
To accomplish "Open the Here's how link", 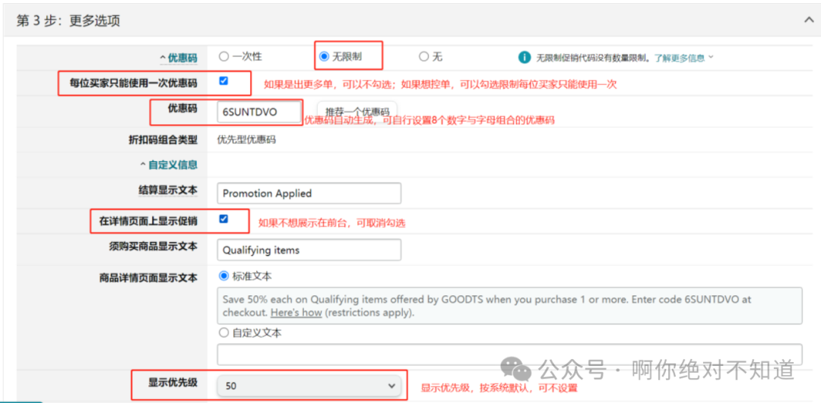I will [x=296, y=313].
